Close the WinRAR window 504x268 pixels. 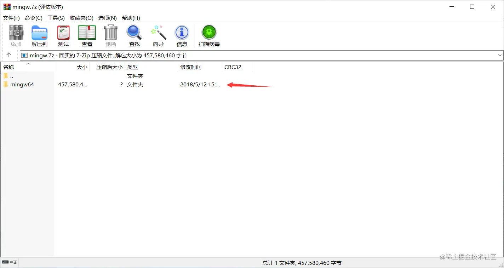[493, 7]
